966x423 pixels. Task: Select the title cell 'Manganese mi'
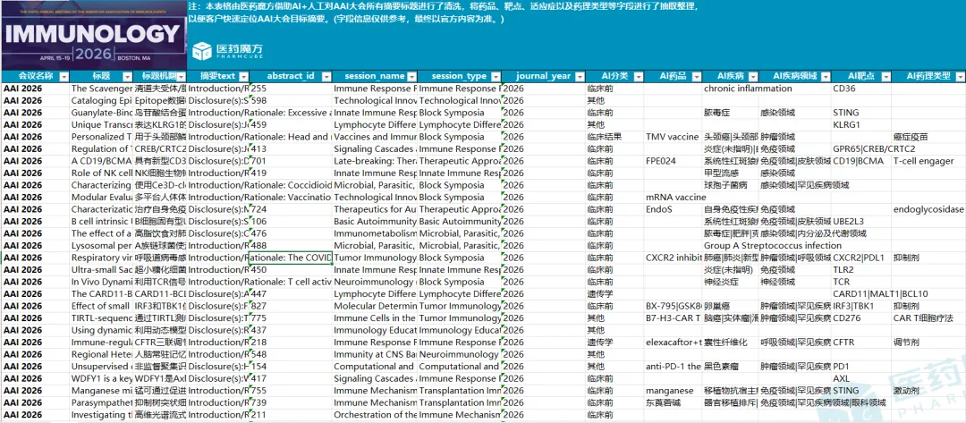click(x=101, y=391)
